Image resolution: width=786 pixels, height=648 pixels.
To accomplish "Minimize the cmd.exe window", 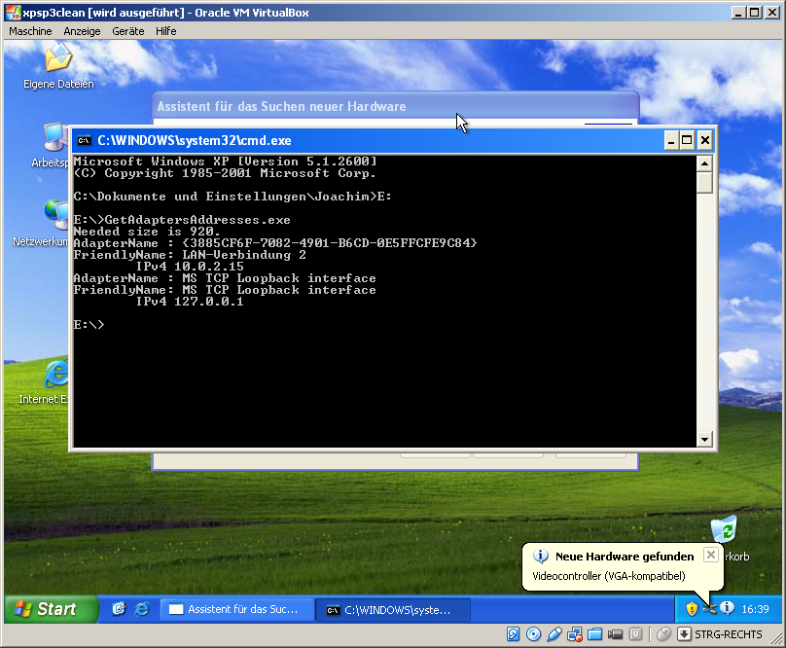I will click(x=671, y=140).
